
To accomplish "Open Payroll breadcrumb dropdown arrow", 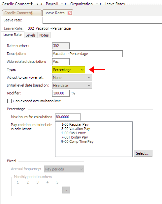I will point(62,4).
